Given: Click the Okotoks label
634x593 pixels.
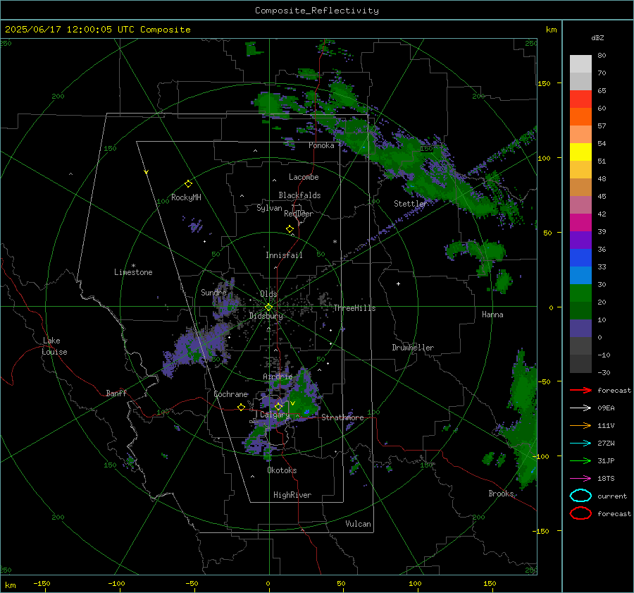Looking at the screenshot, I should click(x=282, y=470).
